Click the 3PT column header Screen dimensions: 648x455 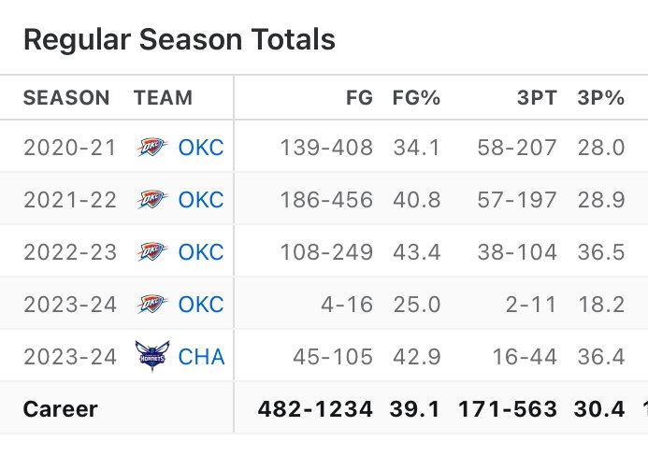point(537,98)
